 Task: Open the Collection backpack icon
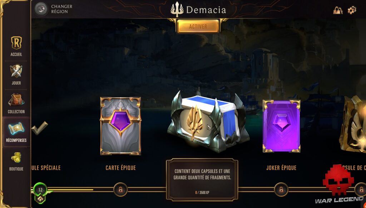coord(16,100)
